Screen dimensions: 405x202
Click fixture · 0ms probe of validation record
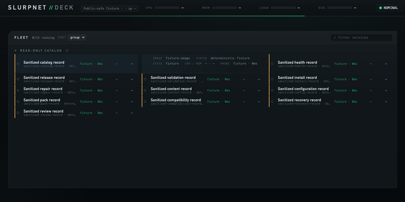point(219,79)
